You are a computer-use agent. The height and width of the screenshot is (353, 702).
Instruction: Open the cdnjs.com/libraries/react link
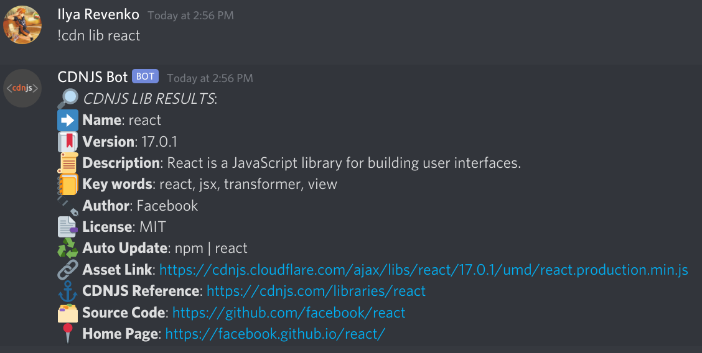point(316,291)
